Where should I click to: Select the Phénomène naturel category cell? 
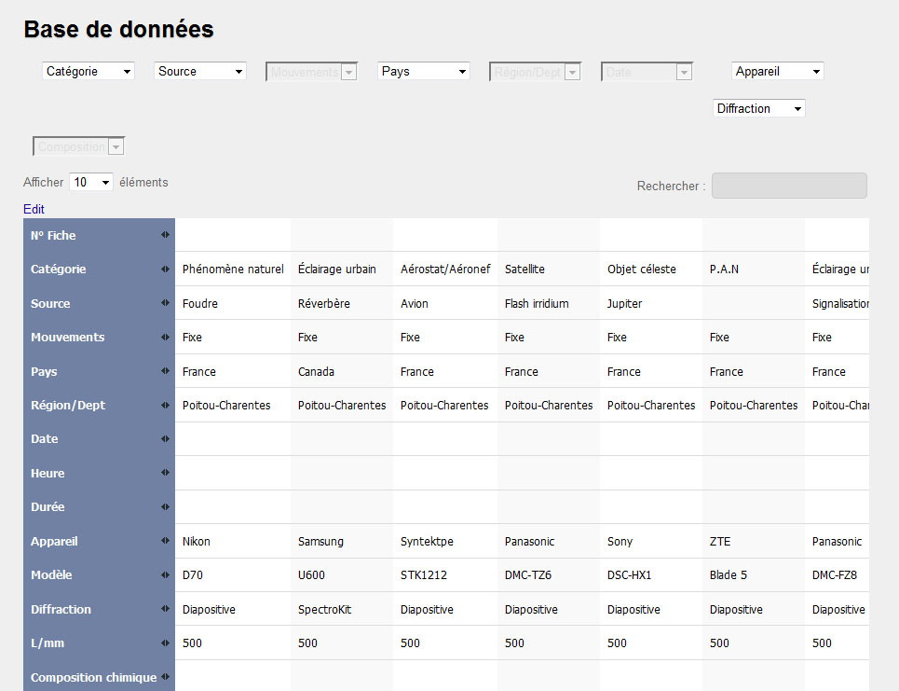click(x=233, y=269)
